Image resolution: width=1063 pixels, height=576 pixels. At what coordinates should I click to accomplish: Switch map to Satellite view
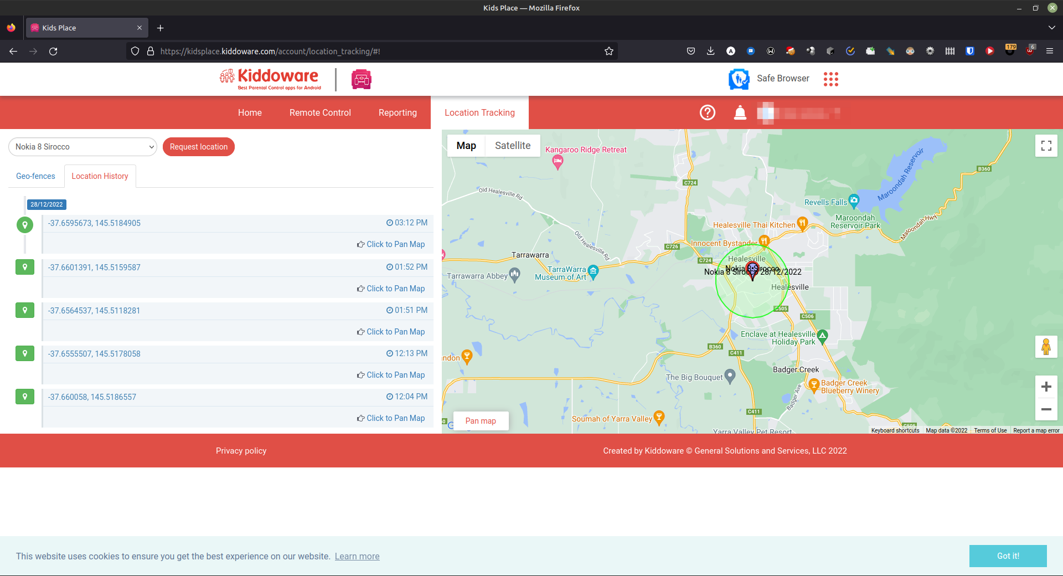click(513, 146)
